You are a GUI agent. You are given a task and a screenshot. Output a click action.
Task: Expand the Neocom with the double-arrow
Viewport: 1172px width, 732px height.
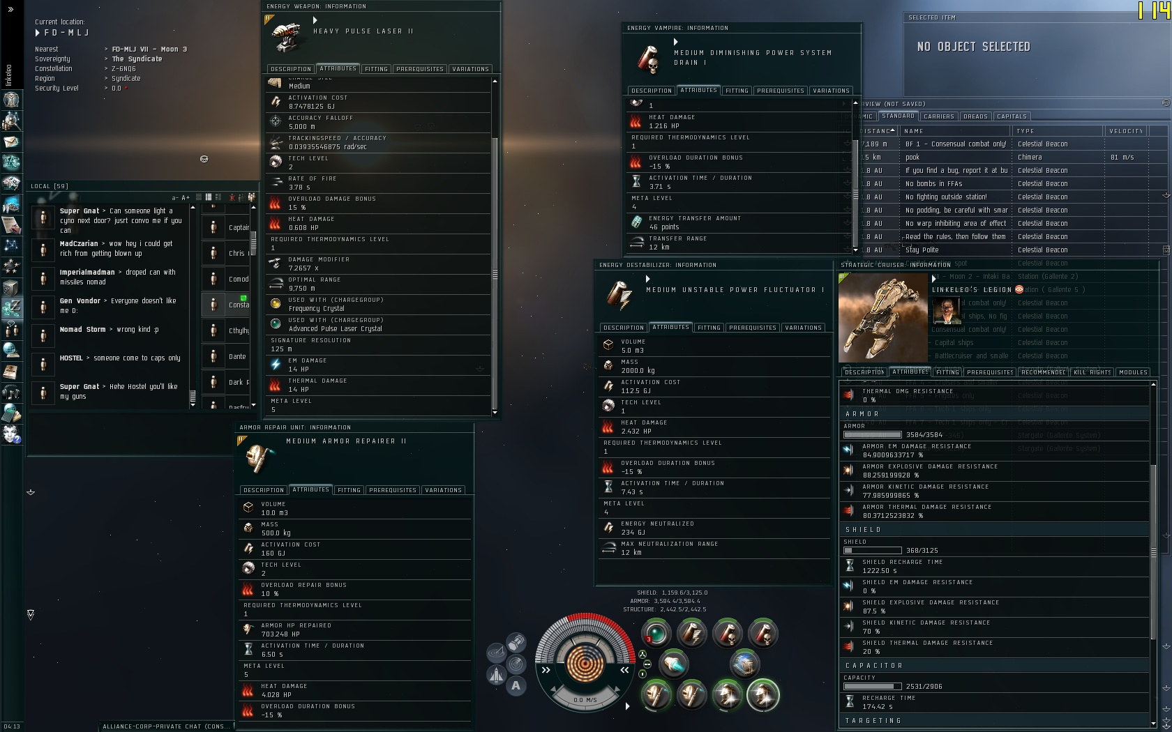[x=10, y=9]
